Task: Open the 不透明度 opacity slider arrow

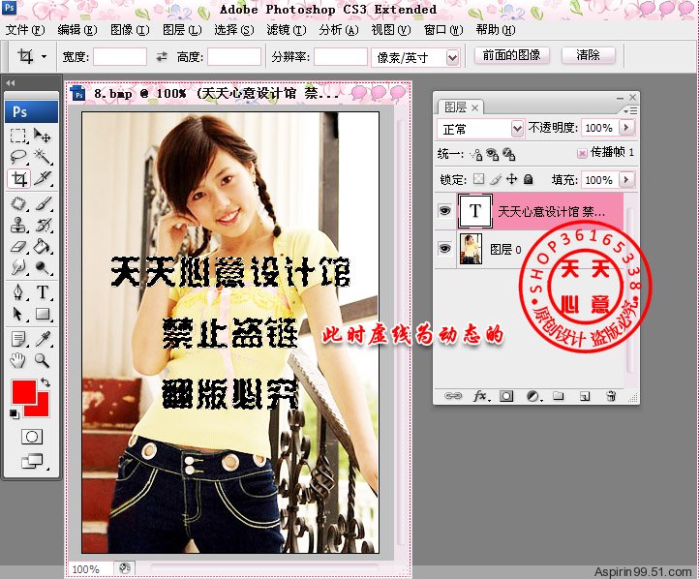Action: [626, 128]
